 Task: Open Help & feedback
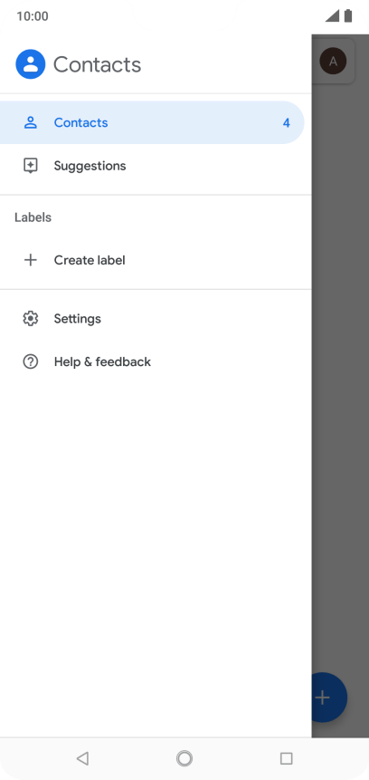click(x=156, y=361)
